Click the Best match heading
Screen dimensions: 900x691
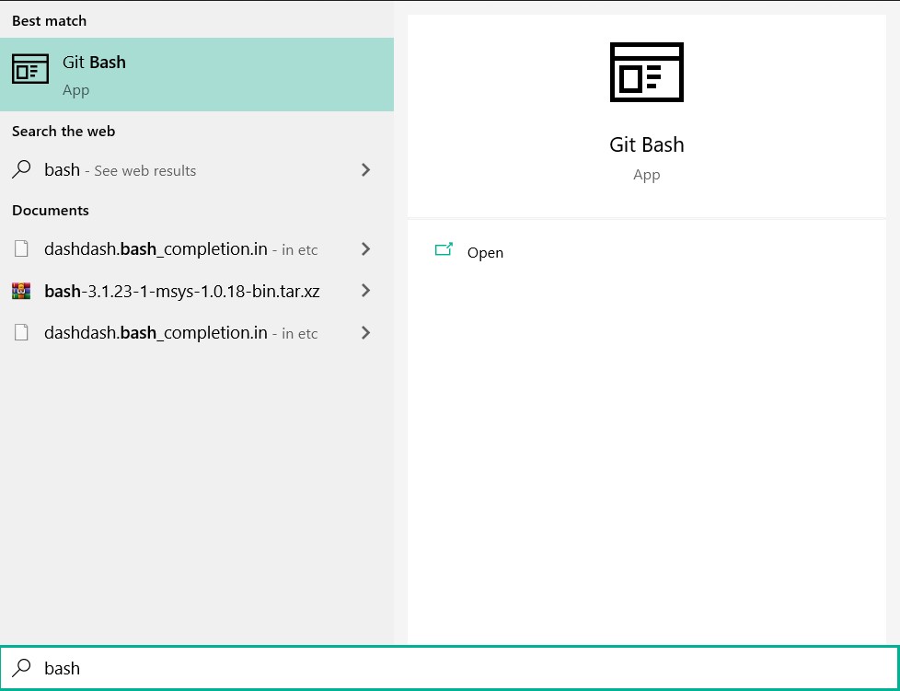(50, 20)
